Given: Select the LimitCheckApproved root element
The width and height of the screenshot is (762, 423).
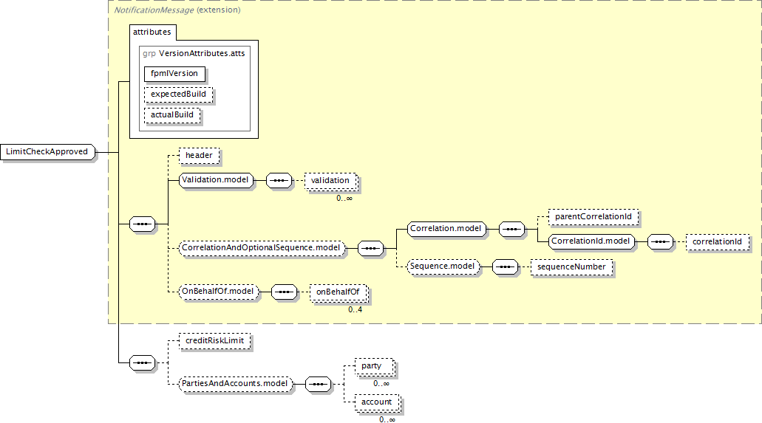Looking at the screenshot, I should (47, 152).
